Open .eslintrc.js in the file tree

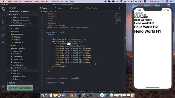point(17,54)
